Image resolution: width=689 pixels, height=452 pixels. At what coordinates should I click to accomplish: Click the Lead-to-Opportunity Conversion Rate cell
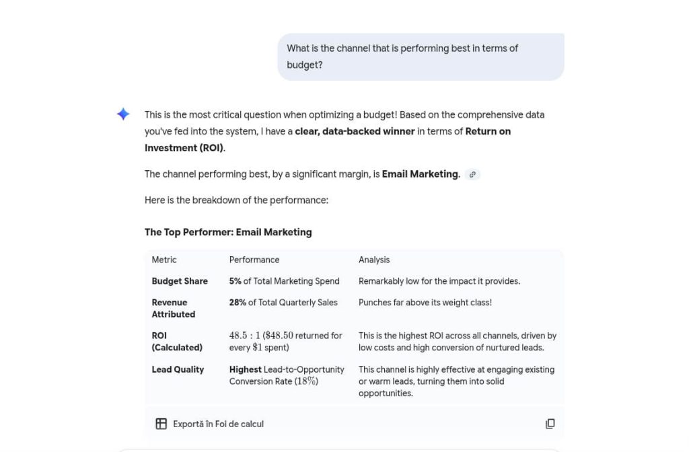point(287,375)
